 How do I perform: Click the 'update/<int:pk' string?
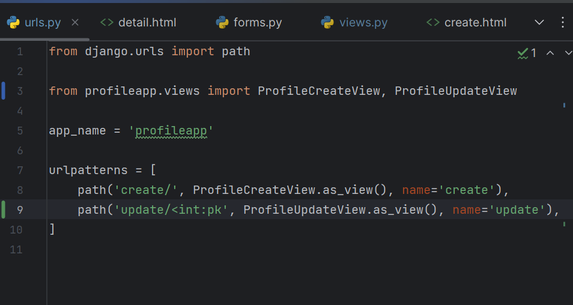click(x=171, y=210)
